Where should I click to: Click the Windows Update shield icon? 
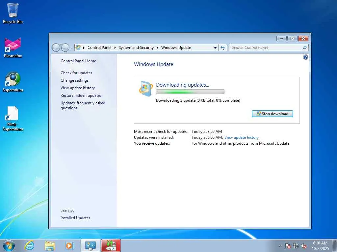tap(146, 89)
